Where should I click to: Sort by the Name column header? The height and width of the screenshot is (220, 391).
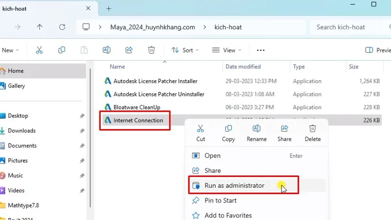117,66
